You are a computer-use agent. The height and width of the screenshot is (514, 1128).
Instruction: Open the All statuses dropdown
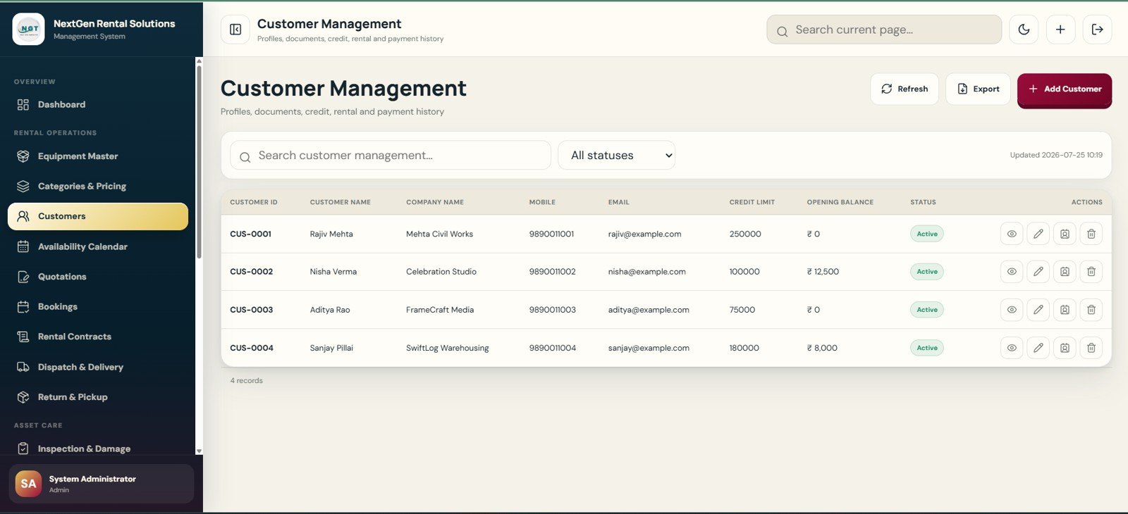[x=616, y=155]
